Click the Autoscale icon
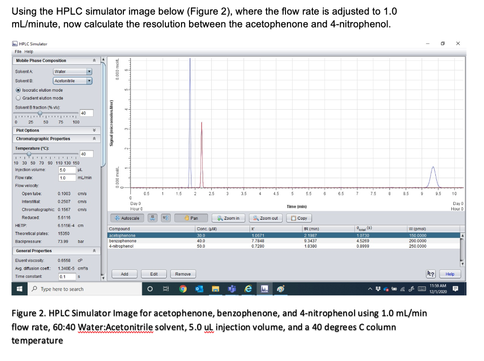 (127, 218)
